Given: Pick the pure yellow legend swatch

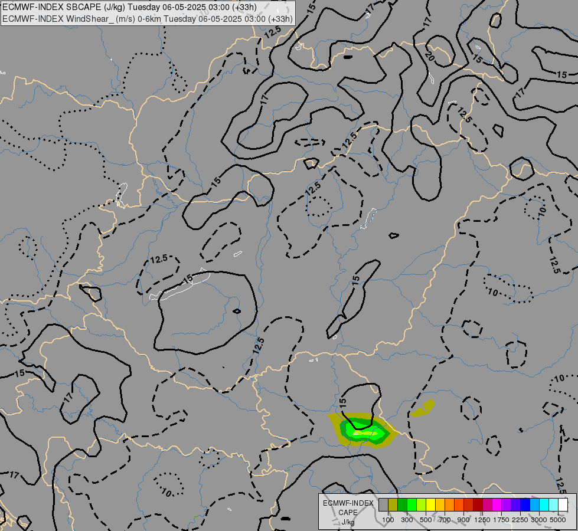Looking at the screenshot, I should click(430, 505).
